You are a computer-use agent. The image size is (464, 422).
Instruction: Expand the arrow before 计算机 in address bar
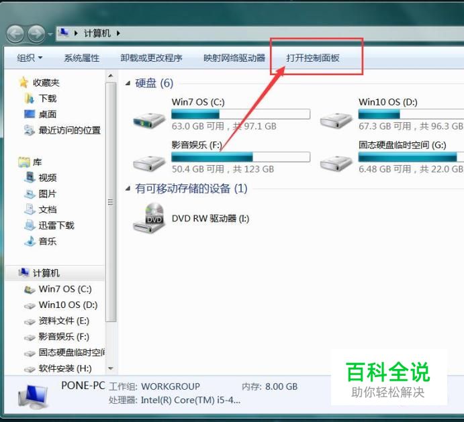(76, 33)
